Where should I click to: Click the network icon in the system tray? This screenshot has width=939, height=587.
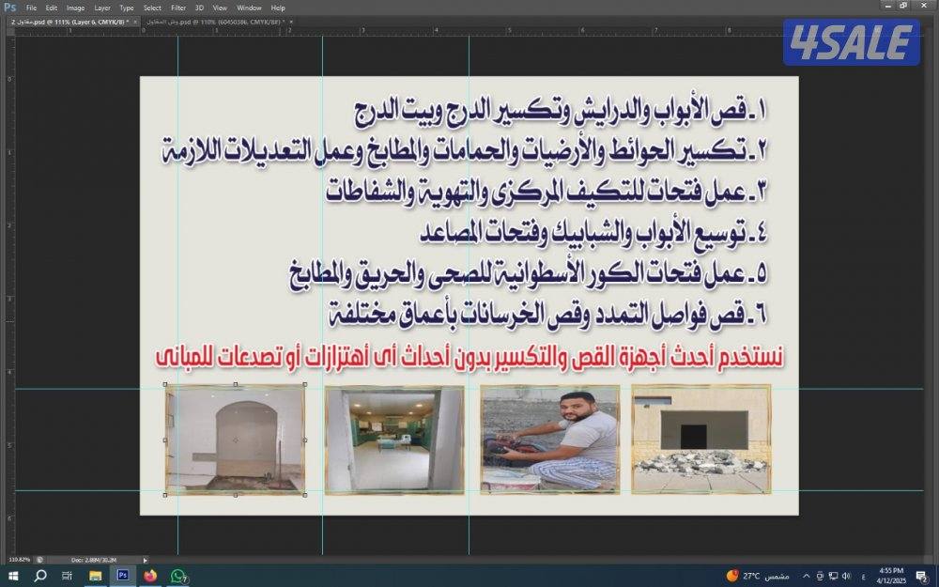point(834,576)
